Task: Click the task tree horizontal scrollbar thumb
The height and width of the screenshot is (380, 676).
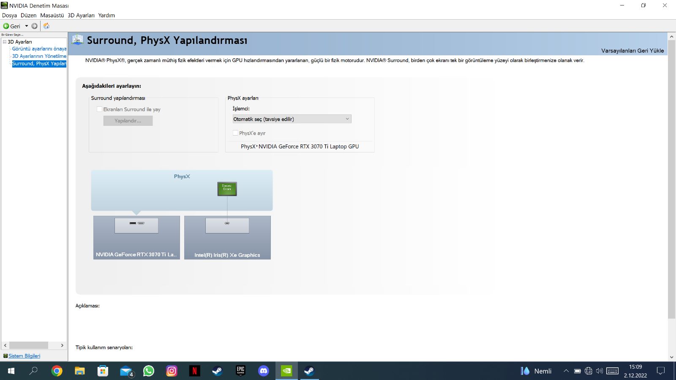Action: (29, 345)
